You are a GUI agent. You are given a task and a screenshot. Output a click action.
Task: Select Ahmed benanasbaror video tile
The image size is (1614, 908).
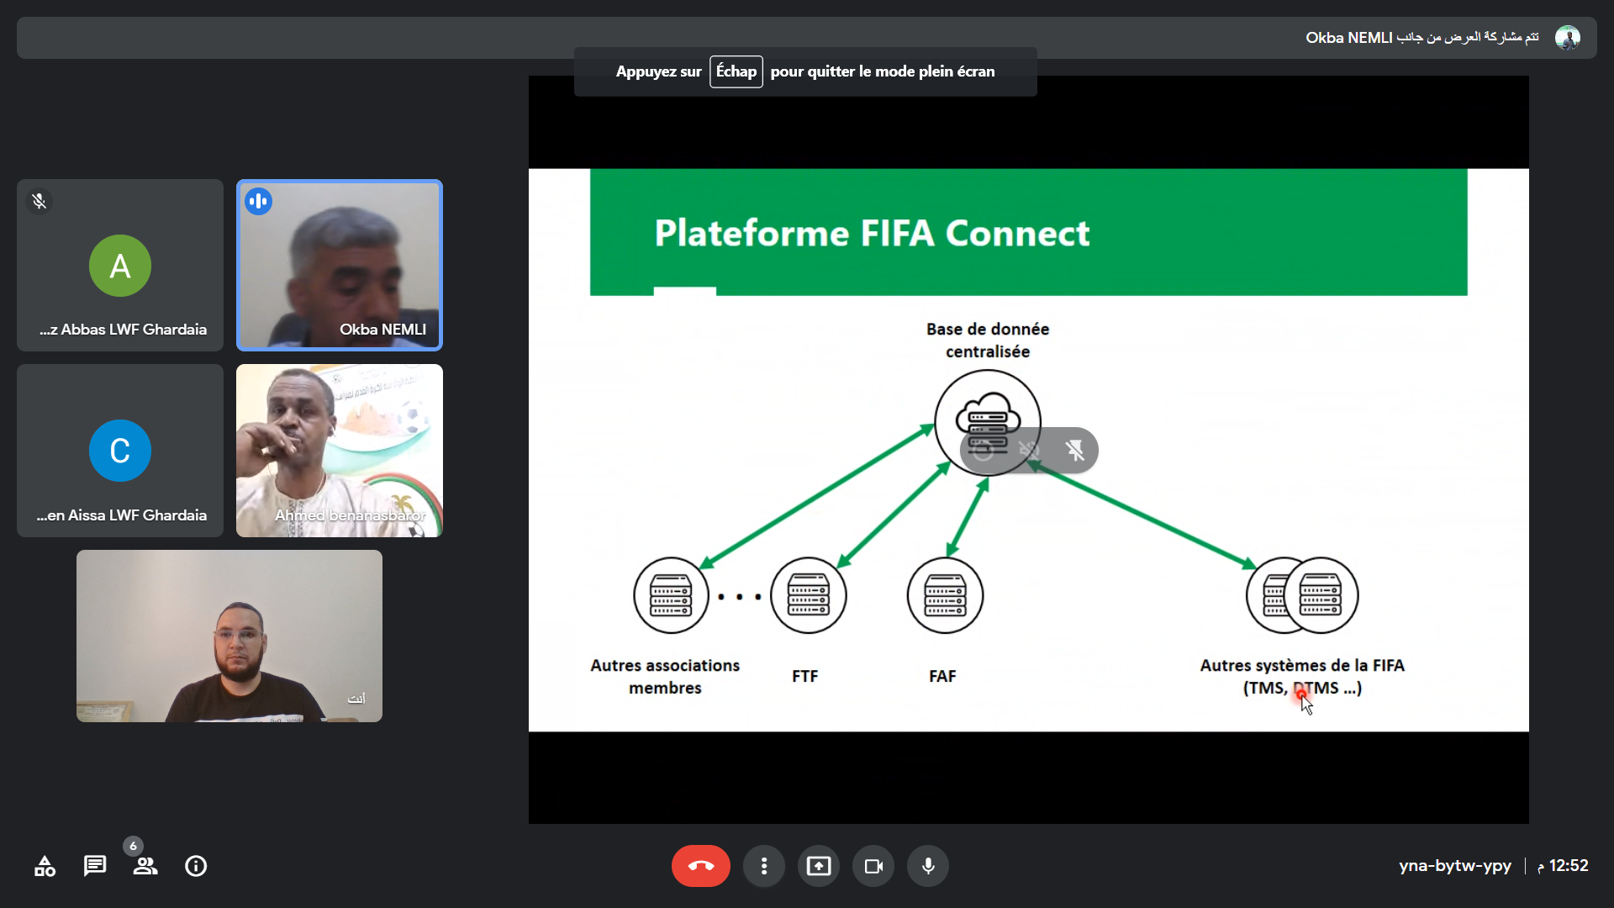[x=339, y=451]
